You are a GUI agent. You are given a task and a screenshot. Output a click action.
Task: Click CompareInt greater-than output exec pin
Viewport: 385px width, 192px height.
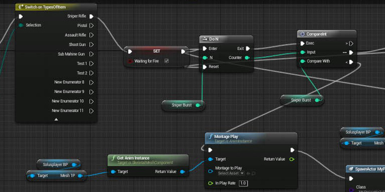pyautogui.click(x=351, y=44)
